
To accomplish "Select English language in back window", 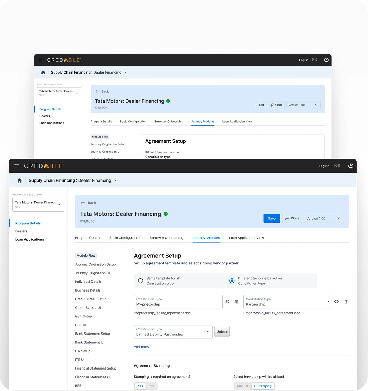I will coord(304,60).
